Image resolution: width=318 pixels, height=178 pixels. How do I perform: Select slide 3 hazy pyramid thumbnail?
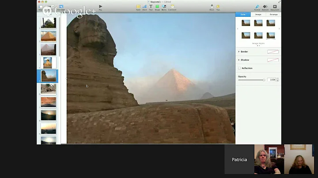tap(49, 49)
